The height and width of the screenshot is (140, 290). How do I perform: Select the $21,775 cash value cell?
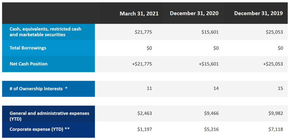point(143,32)
